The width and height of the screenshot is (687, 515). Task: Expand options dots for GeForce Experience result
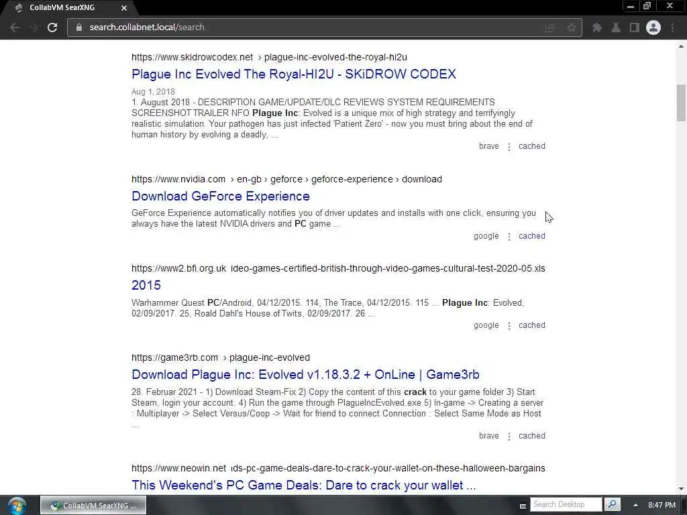[509, 237]
